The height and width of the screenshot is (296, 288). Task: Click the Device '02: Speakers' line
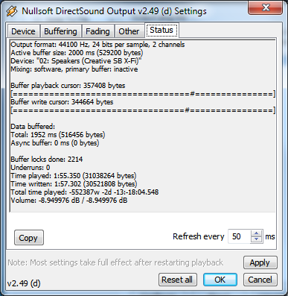tap(76, 61)
